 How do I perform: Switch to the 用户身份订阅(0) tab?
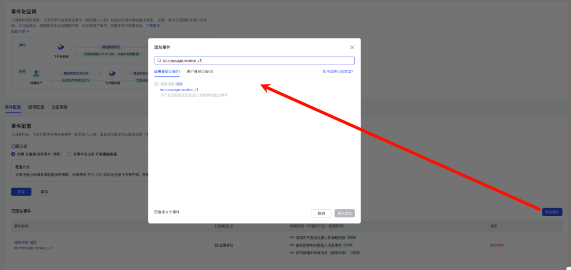point(200,72)
